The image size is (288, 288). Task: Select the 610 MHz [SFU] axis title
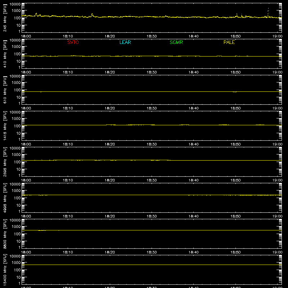tap(5, 90)
